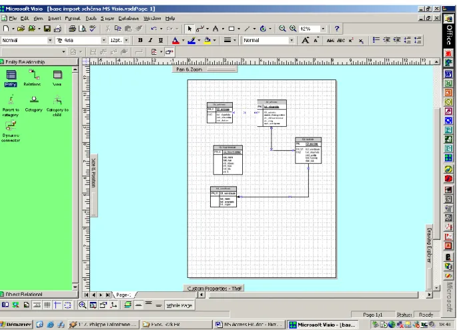Click the Whole Page button
This screenshot has width=457, height=330.
coord(179,305)
